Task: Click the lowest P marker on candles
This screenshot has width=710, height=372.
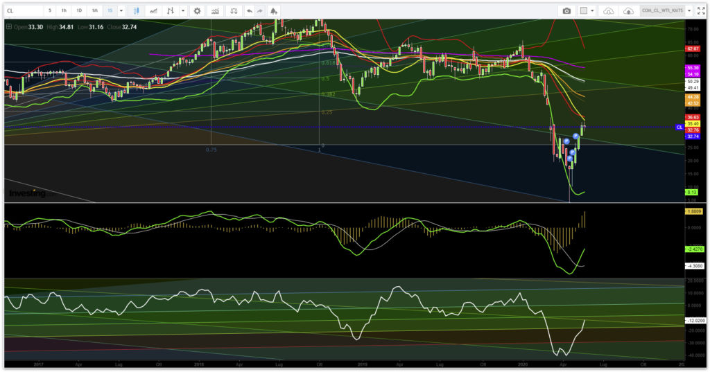Action: [570, 159]
